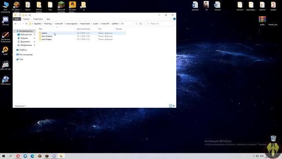Image resolution: width=282 pixels, height=159 pixels.
Task: Open the Discord desktop shortcut
Action: pos(5,21)
